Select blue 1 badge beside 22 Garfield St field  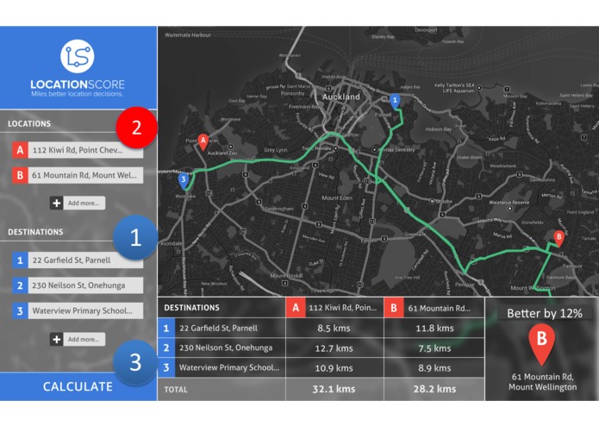point(20,260)
